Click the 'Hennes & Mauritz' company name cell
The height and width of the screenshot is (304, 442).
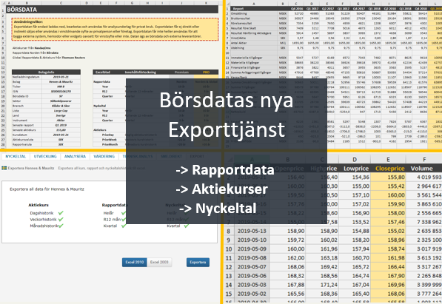click(61, 81)
